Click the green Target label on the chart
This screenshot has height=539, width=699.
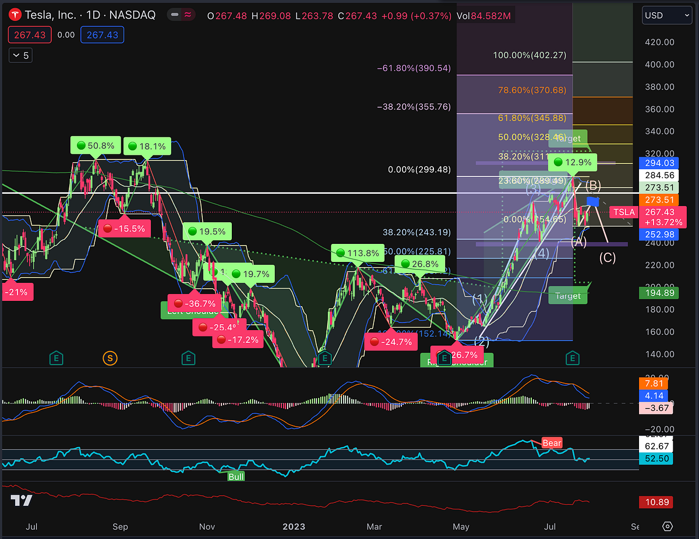[567, 295]
